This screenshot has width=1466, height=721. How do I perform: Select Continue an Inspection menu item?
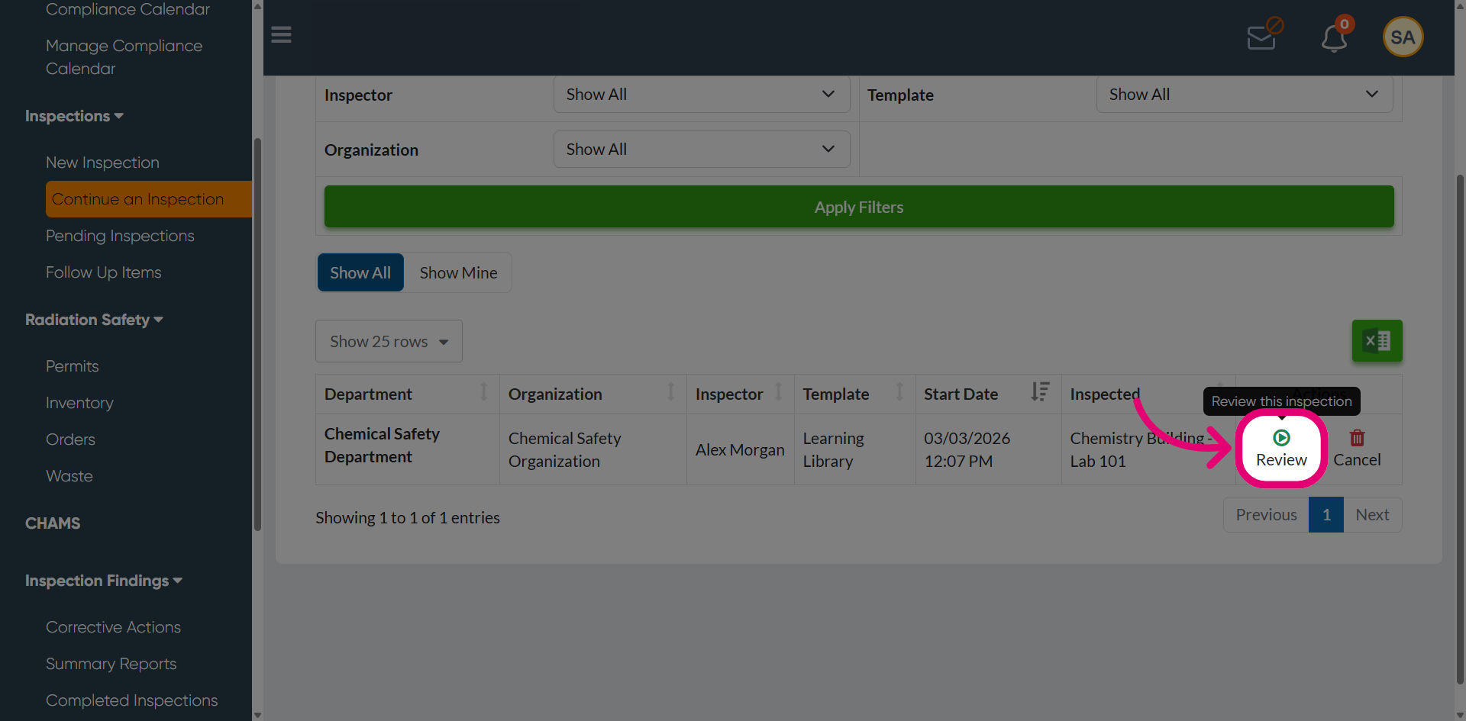coord(148,199)
